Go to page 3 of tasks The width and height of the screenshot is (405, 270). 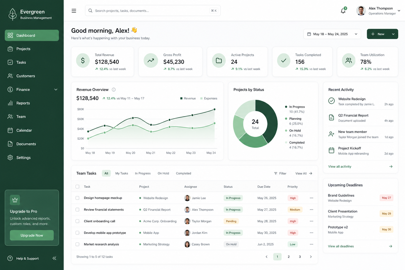300,257
